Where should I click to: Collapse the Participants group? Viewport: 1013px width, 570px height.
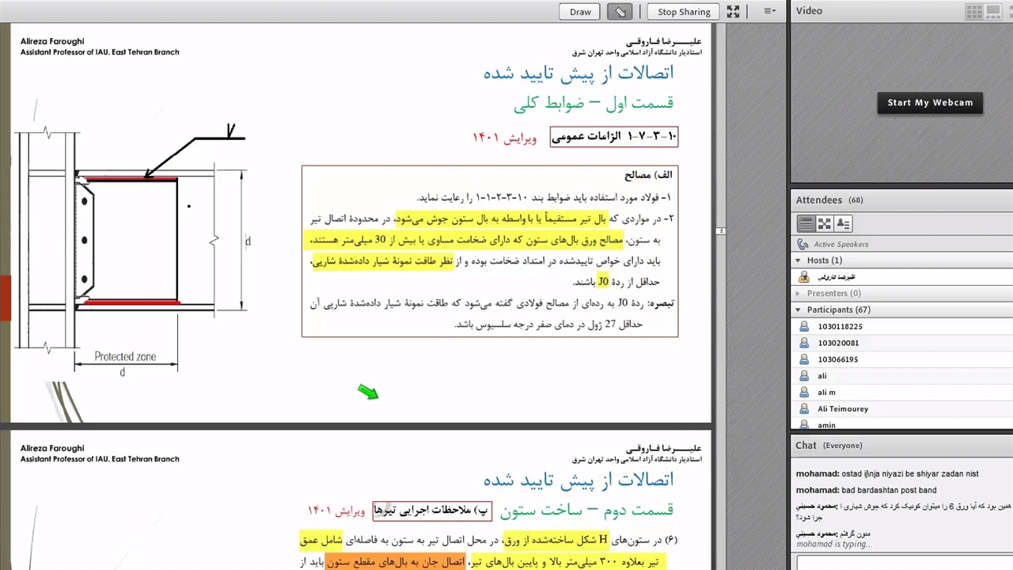tap(799, 310)
